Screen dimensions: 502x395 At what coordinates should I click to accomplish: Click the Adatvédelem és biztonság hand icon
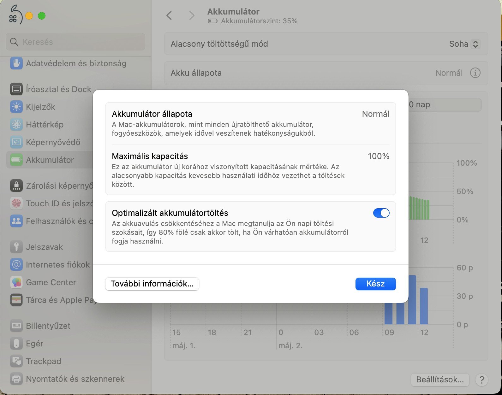tap(16, 63)
